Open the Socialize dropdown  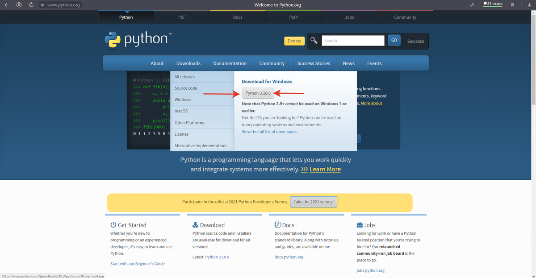[x=415, y=41]
